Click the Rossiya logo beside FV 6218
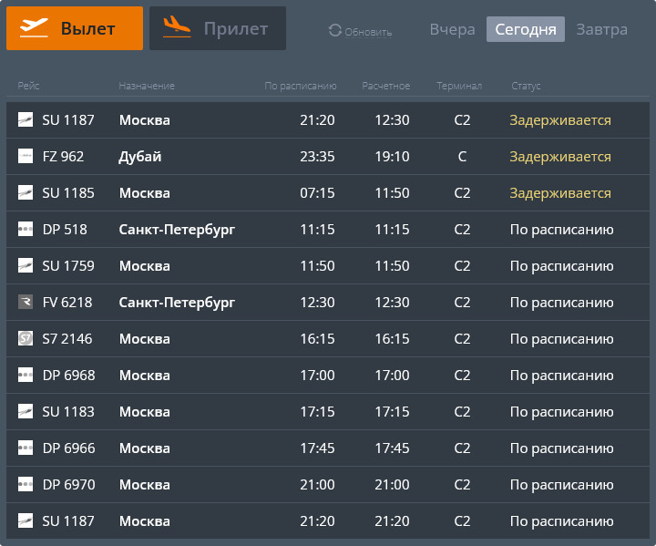This screenshot has height=546, width=656. [x=26, y=303]
